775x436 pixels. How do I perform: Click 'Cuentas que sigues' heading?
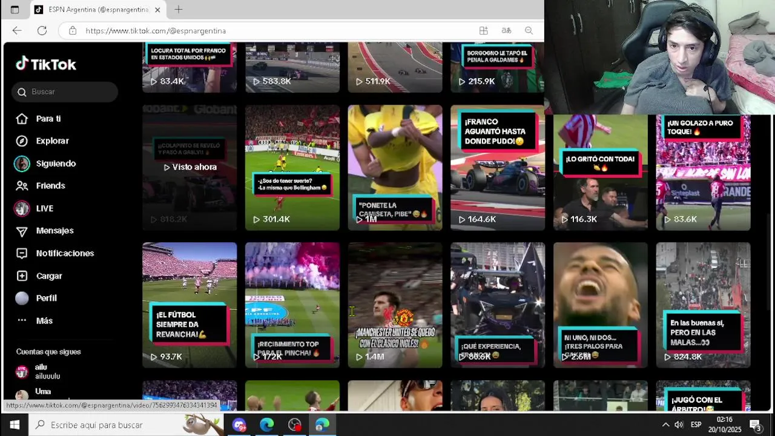[48, 352]
